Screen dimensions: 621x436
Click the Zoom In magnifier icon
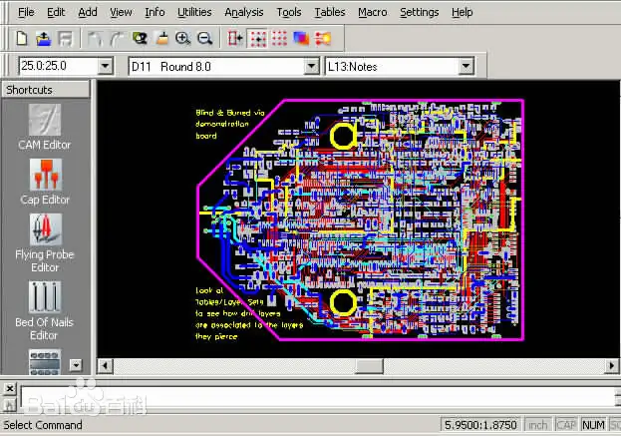182,39
